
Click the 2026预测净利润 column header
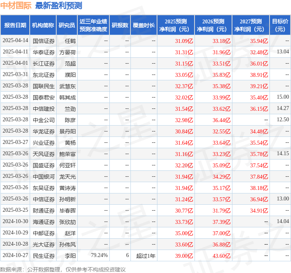(213, 25)
